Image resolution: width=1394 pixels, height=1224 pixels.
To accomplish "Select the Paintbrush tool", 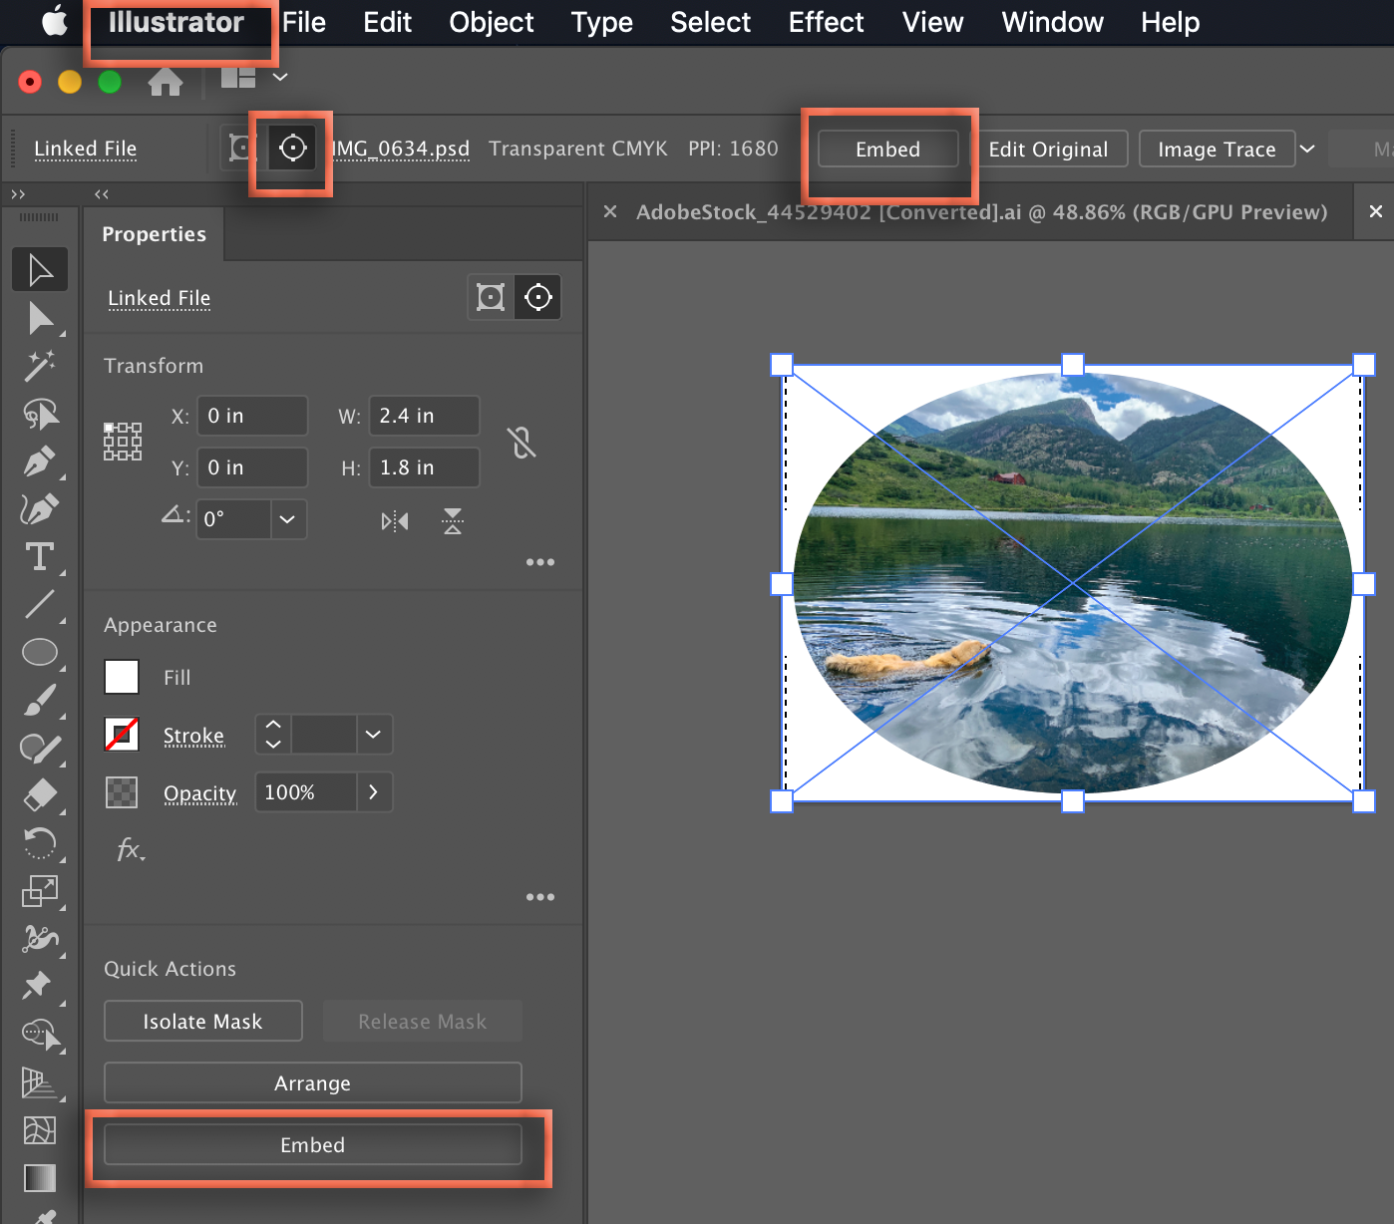I will click(40, 700).
